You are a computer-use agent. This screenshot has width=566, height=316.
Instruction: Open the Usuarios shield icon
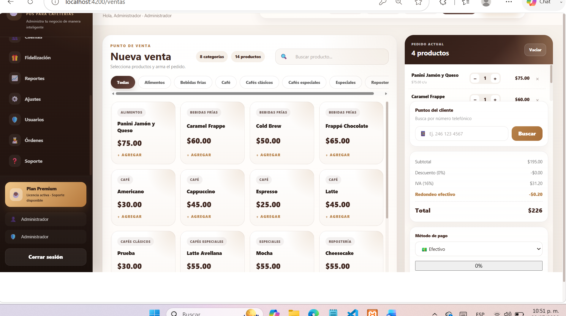(15, 120)
